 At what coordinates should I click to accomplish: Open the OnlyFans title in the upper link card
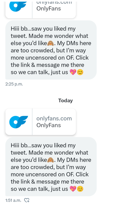(48, 9)
